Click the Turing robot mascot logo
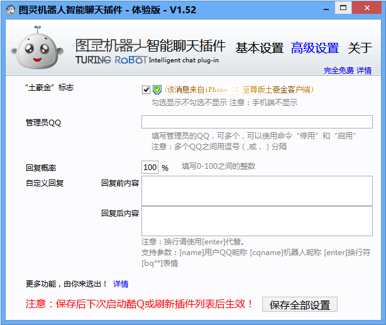 38,48
